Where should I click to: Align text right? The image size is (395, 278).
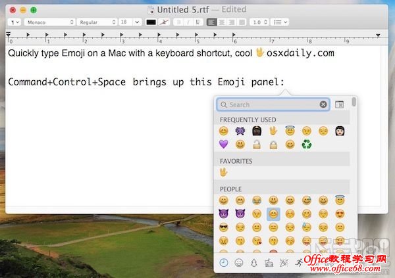[x=232, y=22]
